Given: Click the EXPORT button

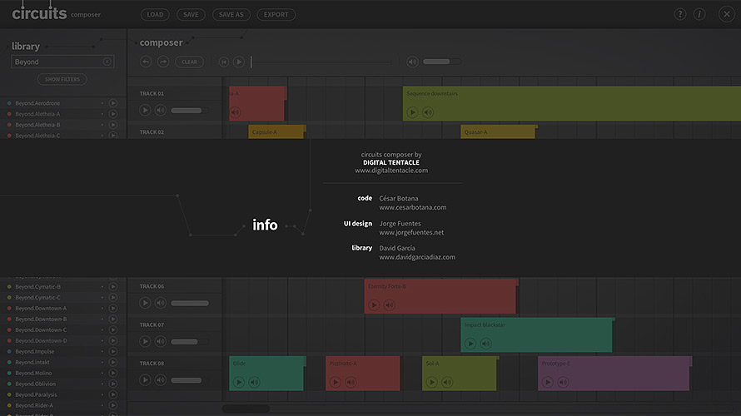Looking at the screenshot, I should point(276,15).
